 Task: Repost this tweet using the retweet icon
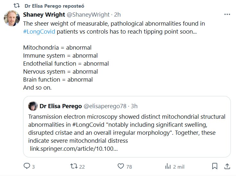point(73,166)
